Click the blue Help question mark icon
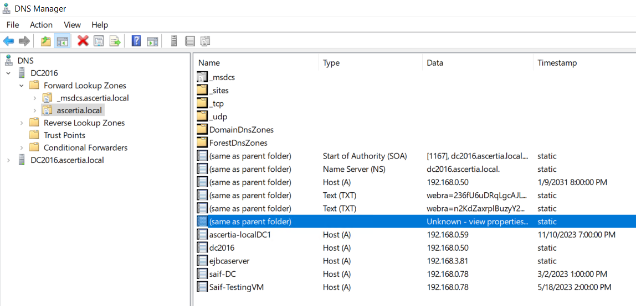Image resolution: width=636 pixels, height=306 pixels. click(x=136, y=41)
